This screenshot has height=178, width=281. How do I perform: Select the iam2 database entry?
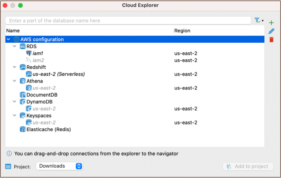pos(38,60)
